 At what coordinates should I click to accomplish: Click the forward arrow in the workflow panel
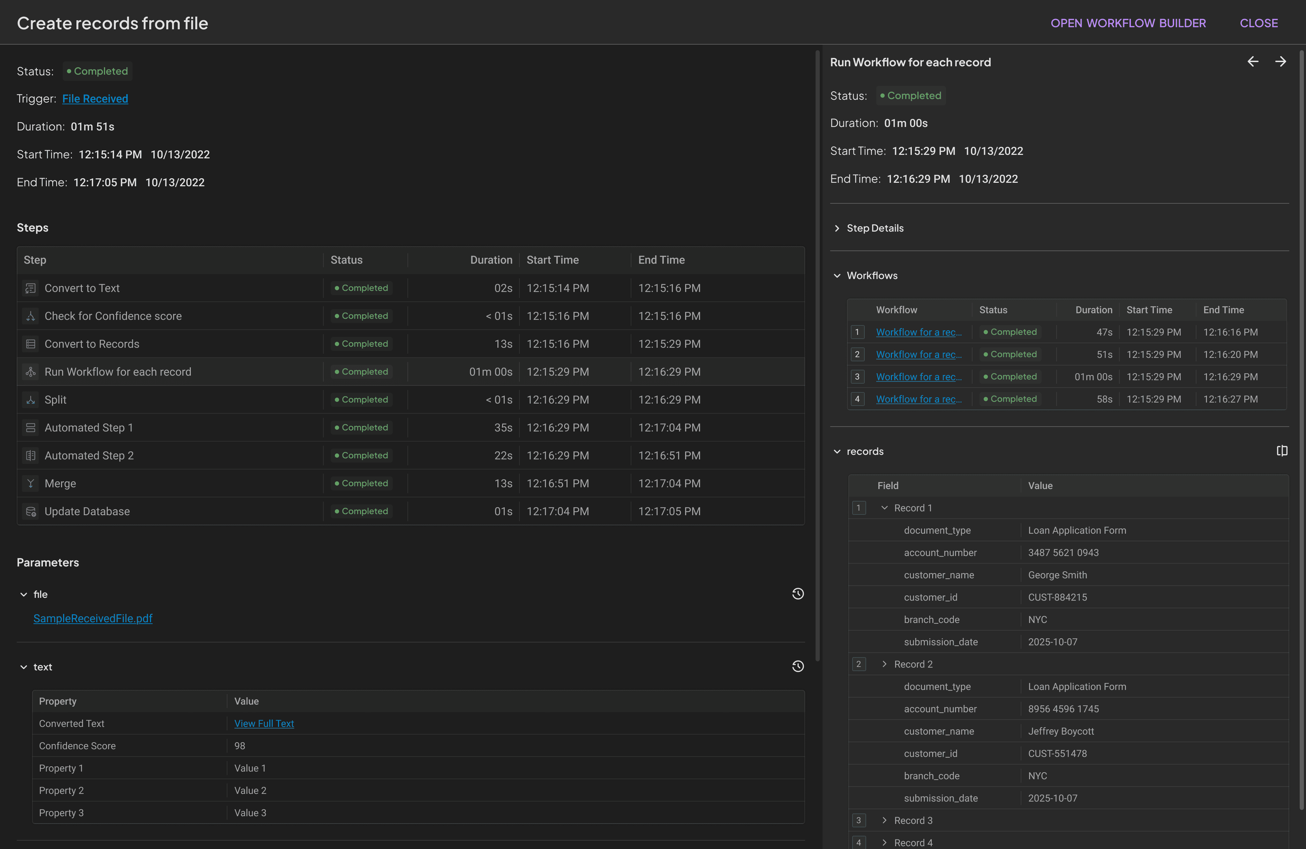point(1281,61)
